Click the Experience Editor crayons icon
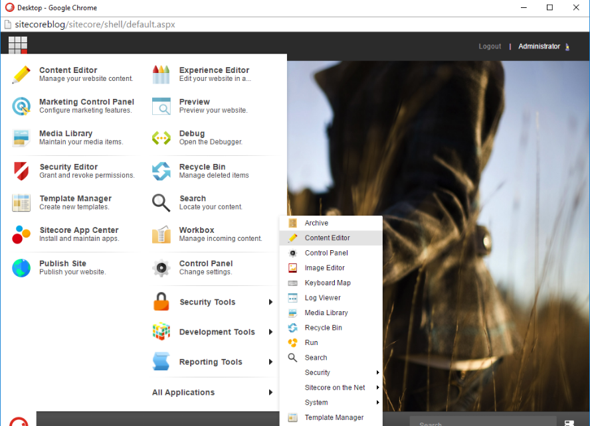Viewport: 590px width, 426px height. coord(161,74)
